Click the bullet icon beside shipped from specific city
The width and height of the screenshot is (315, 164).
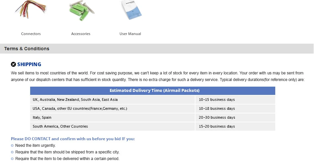[12, 152]
